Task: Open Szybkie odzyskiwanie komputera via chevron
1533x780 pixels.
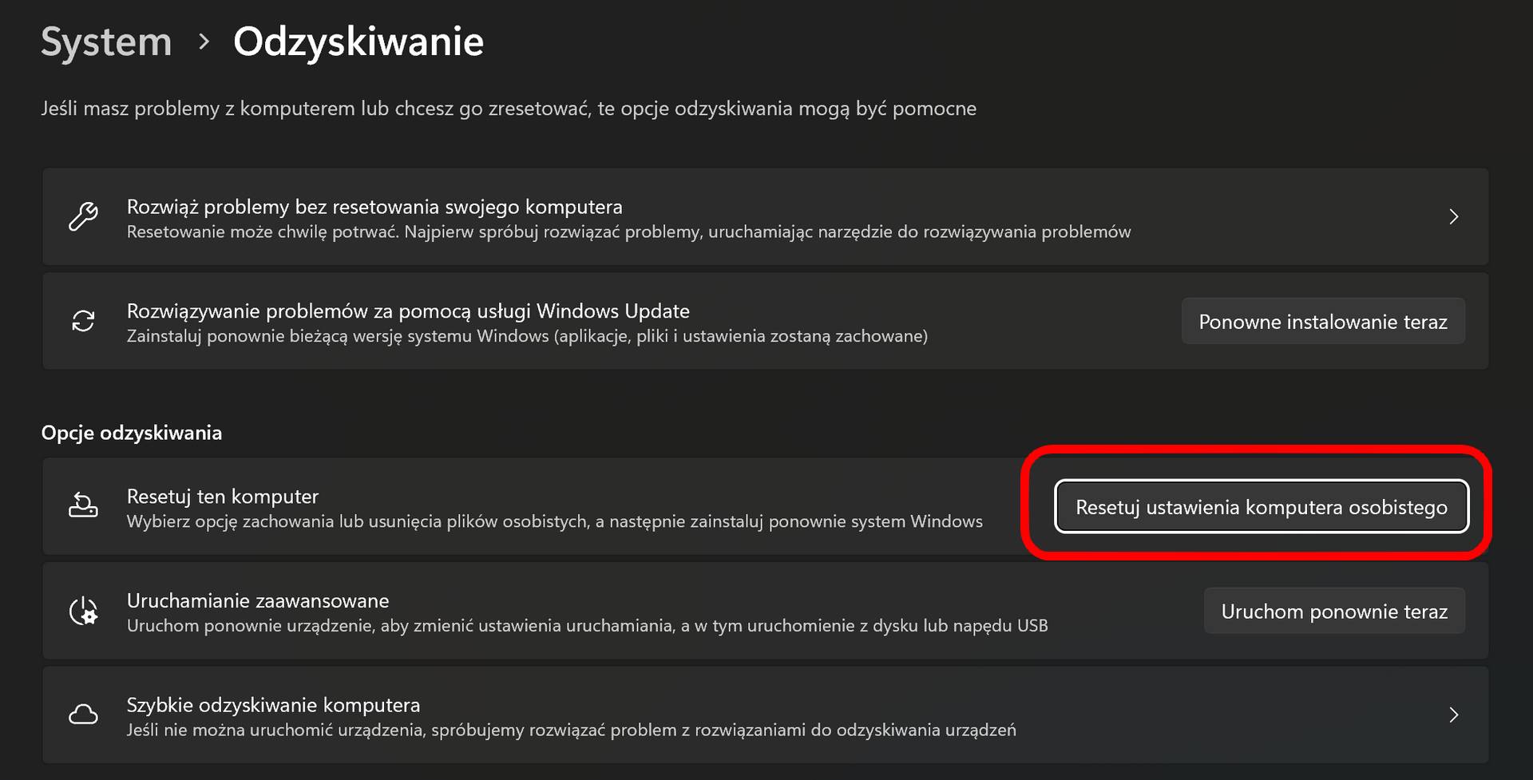Action: [x=1454, y=715]
